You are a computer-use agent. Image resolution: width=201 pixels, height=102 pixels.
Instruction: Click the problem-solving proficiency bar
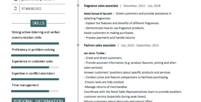(x=35, y=55)
